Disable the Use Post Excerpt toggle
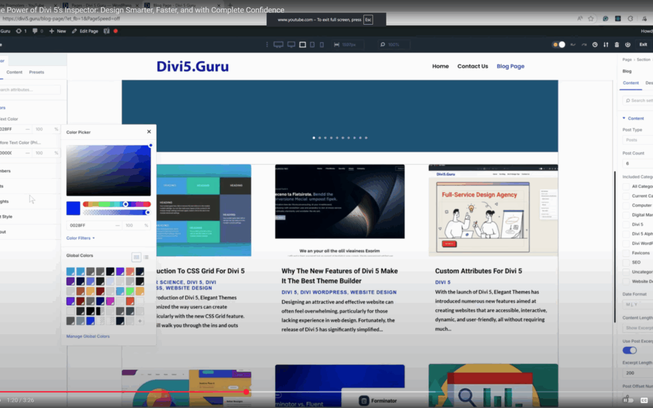Image resolution: width=653 pixels, height=408 pixels. coord(629,349)
